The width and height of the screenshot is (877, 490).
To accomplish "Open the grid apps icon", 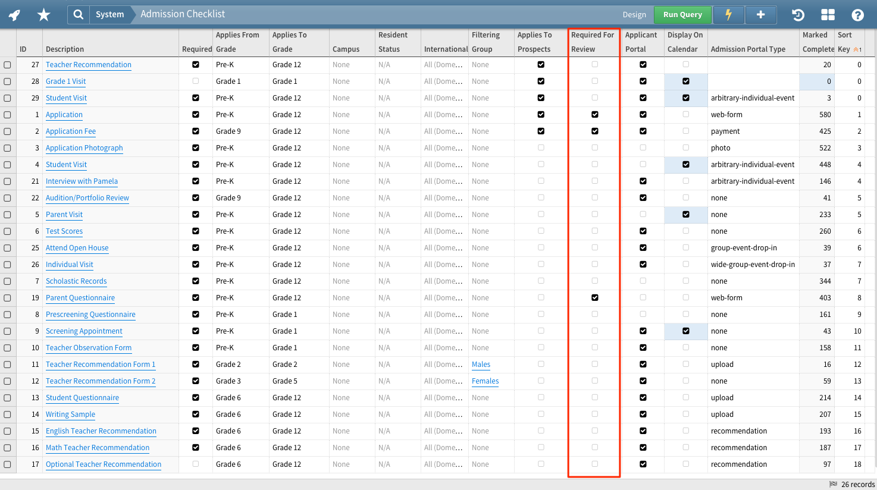I will coord(828,15).
